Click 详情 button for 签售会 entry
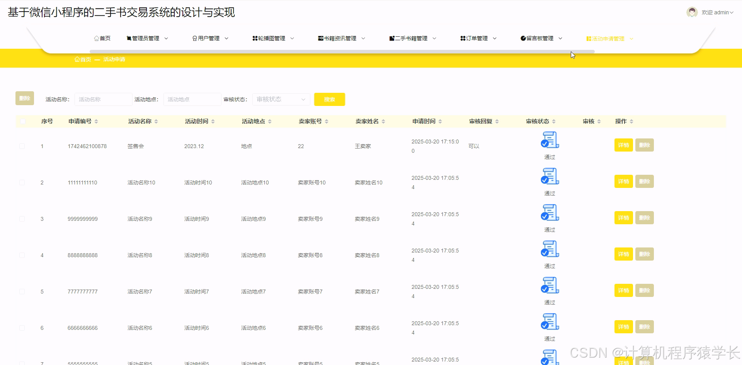This screenshot has width=742, height=365. pos(623,145)
